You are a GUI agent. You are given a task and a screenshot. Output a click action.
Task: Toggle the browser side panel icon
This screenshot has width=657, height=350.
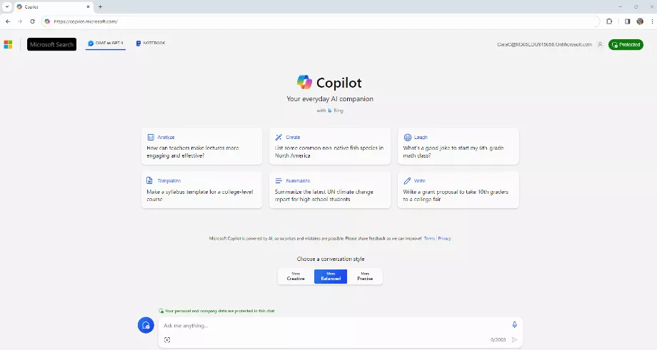[627, 21]
